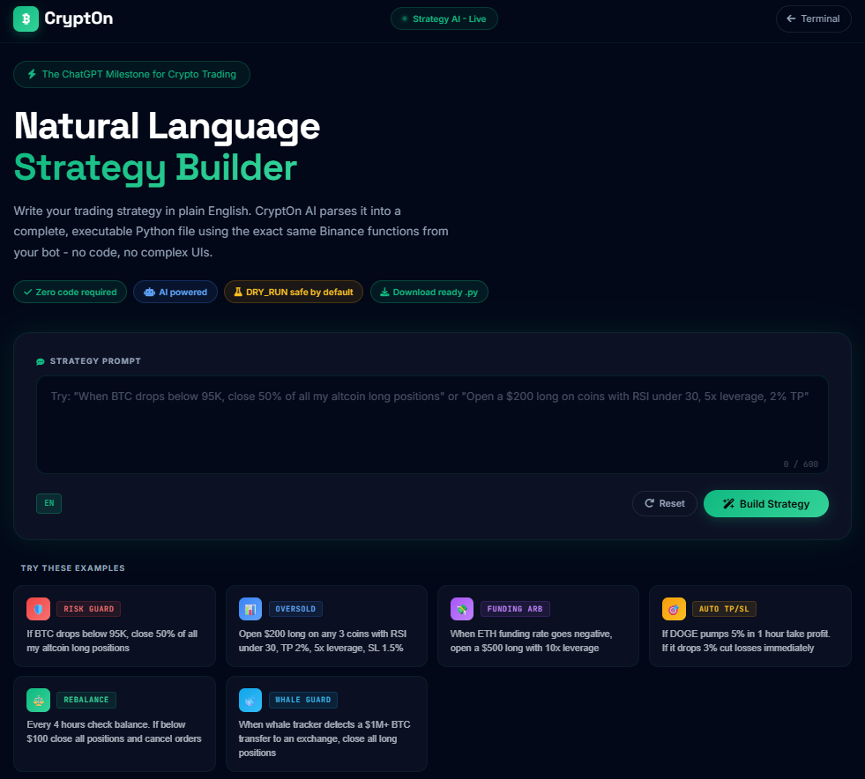Click the magic wand icon in Build Strategy
This screenshot has height=779, width=865.
(728, 503)
